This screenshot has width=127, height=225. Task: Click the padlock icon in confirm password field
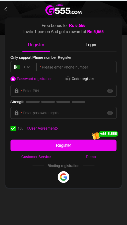17,113
